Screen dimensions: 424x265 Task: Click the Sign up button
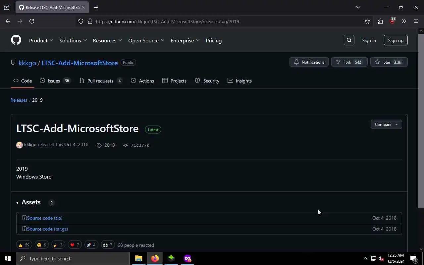(396, 40)
